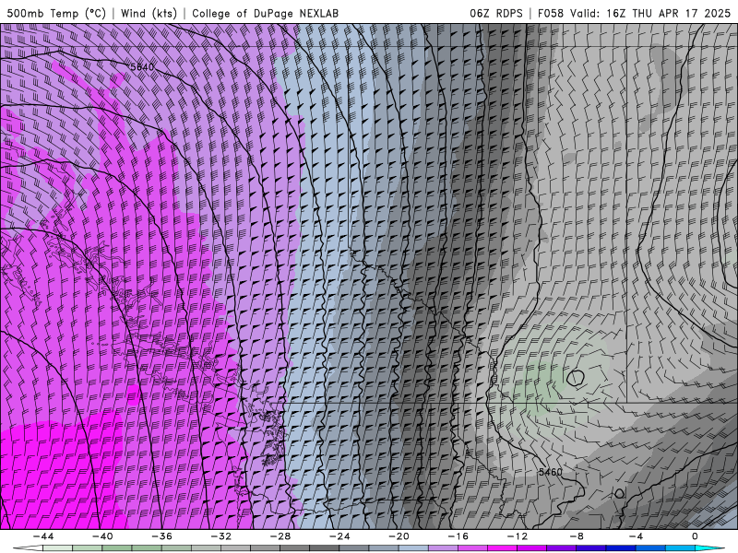Click the closed circular contour in green area
Viewport: 738px width, 553px height.
[x=575, y=377]
